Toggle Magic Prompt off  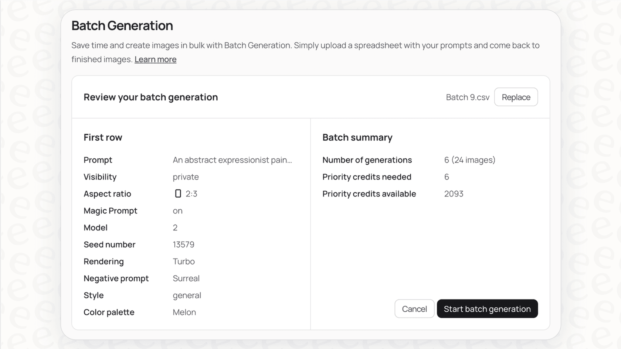click(x=177, y=211)
